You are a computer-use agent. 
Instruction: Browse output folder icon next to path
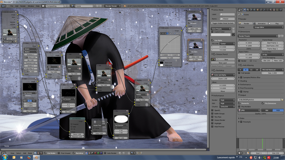[x=282, y=100]
